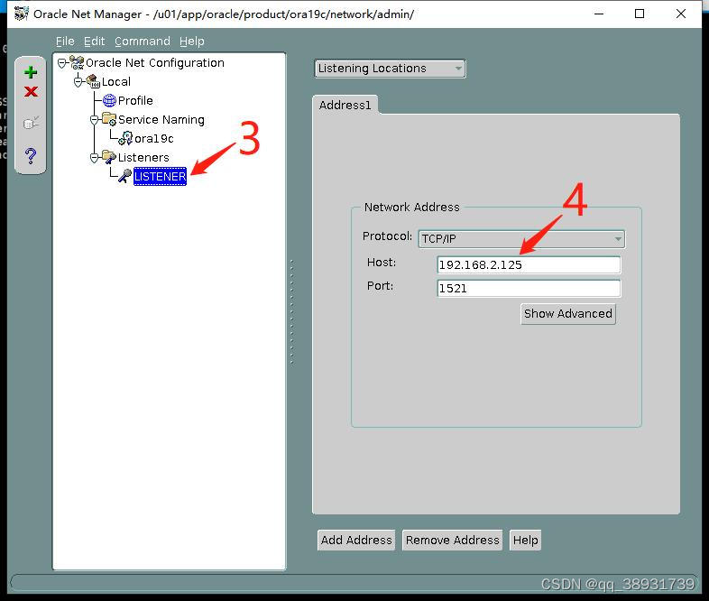Click the Profile globe icon
Screen dimensions: 709x601
109,100
